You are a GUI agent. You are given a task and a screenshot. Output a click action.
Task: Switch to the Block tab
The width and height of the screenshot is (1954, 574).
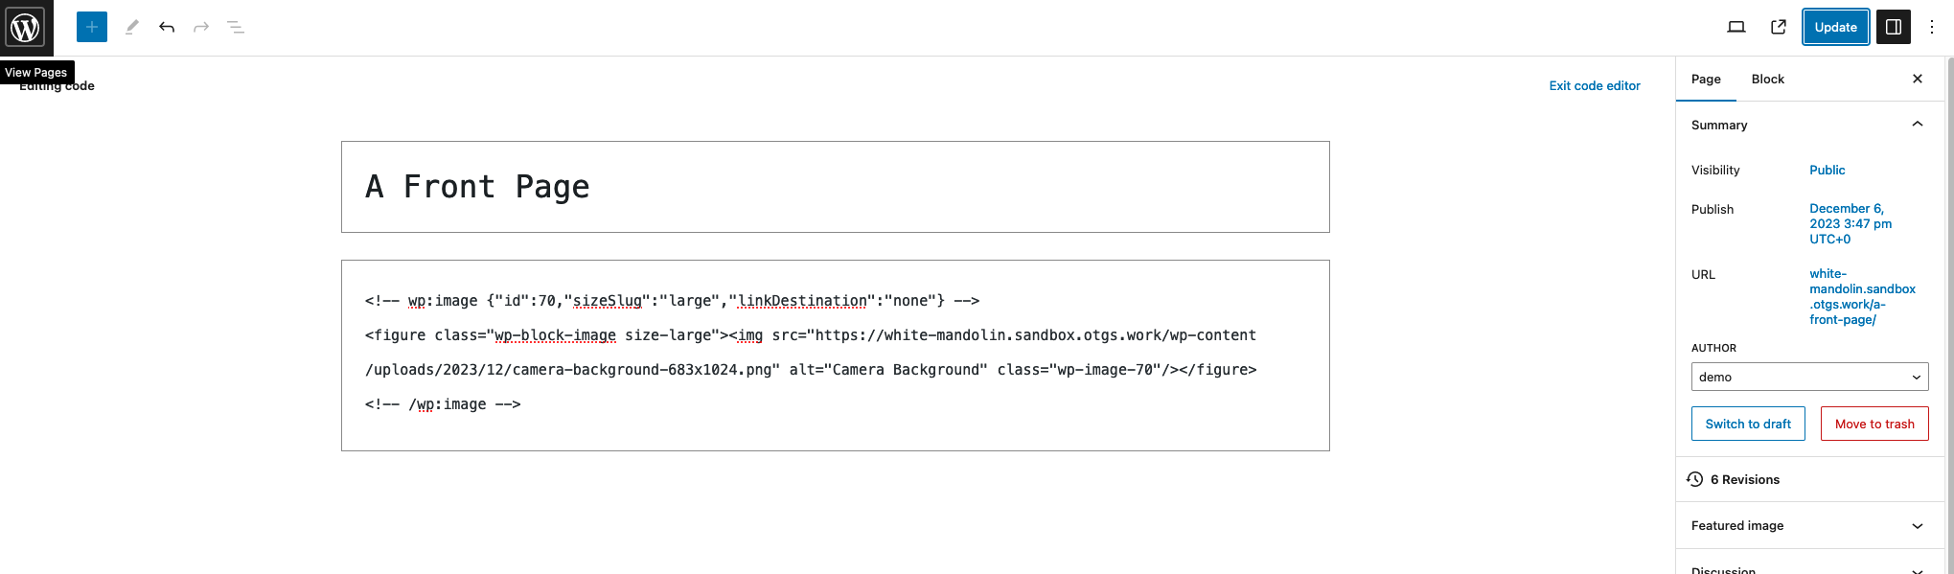pyautogui.click(x=1767, y=79)
